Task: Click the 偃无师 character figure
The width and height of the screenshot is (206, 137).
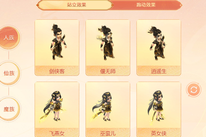Action: tap(106, 43)
